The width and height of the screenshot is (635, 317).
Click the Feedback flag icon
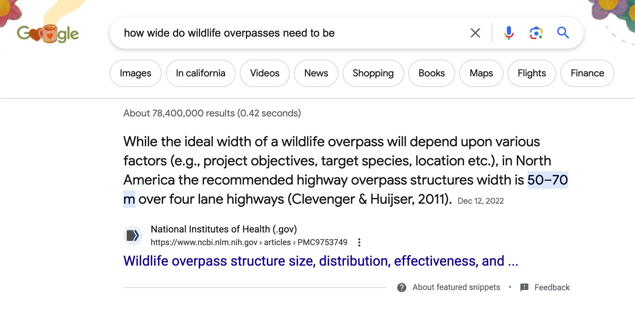click(524, 288)
